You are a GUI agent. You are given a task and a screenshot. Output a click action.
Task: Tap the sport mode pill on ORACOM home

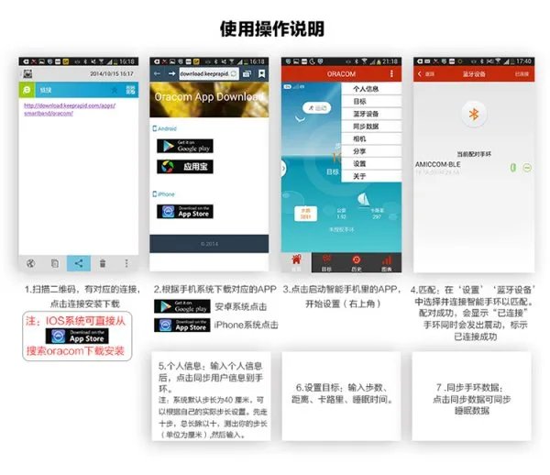[317, 108]
